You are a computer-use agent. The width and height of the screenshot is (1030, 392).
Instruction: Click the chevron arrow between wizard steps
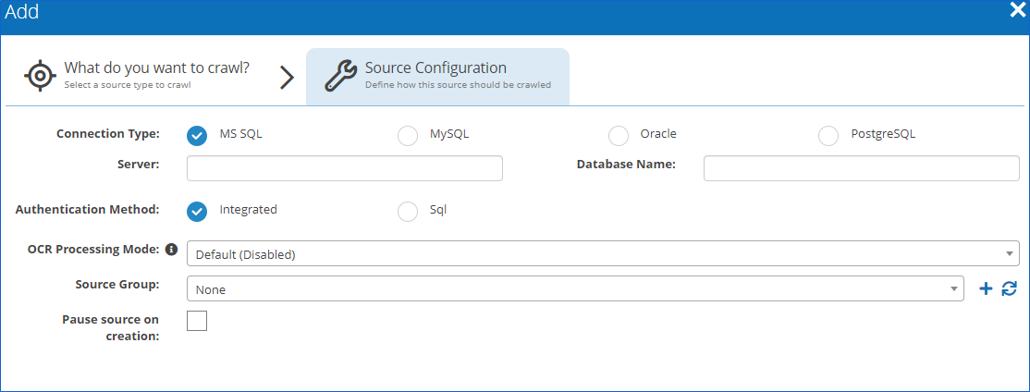click(287, 78)
